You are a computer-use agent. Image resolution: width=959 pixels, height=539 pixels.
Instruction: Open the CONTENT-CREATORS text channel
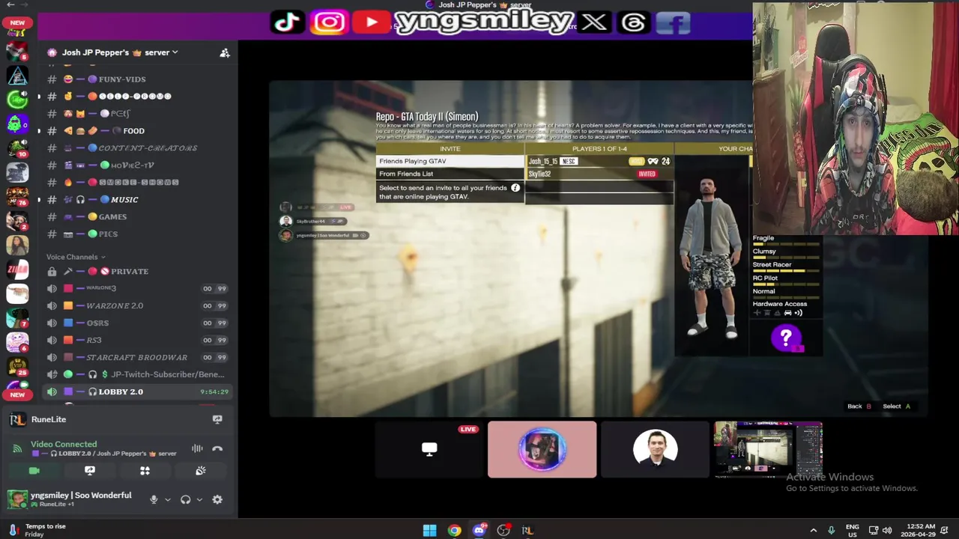pos(148,148)
